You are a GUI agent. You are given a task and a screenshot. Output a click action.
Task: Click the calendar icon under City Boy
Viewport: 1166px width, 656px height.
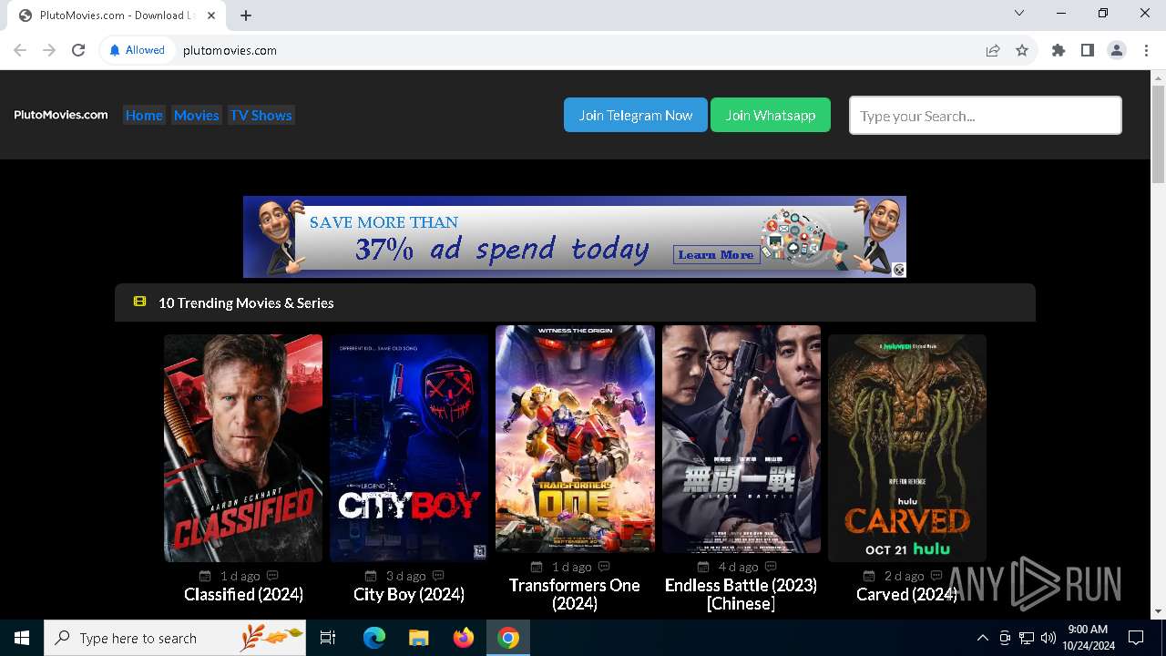pos(371,576)
